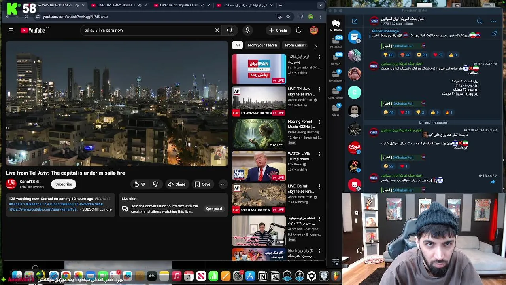Compose a new Telegram message
This screenshot has width=506, height=285.
tap(355, 21)
